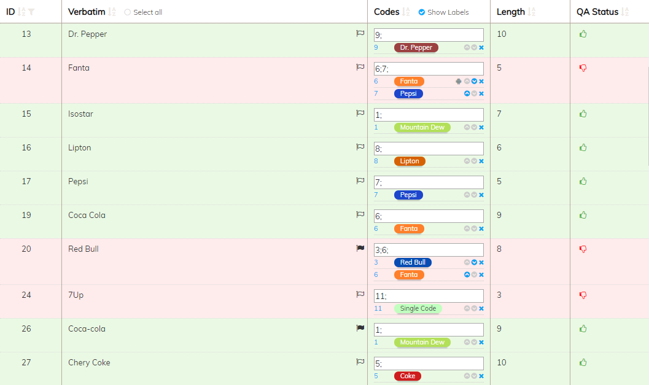Click the thumbs-down QA status for Fanta row

[x=583, y=68]
